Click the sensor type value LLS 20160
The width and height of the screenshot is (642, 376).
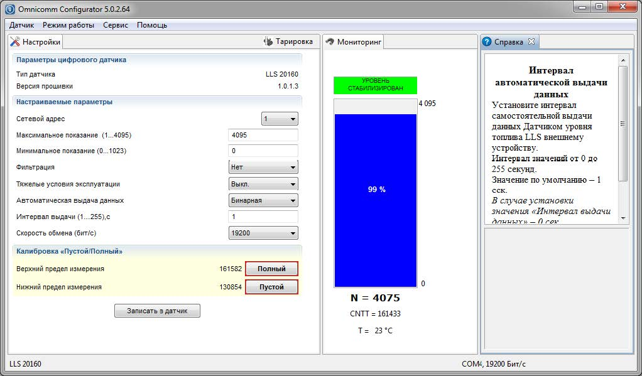[x=281, y=75]
